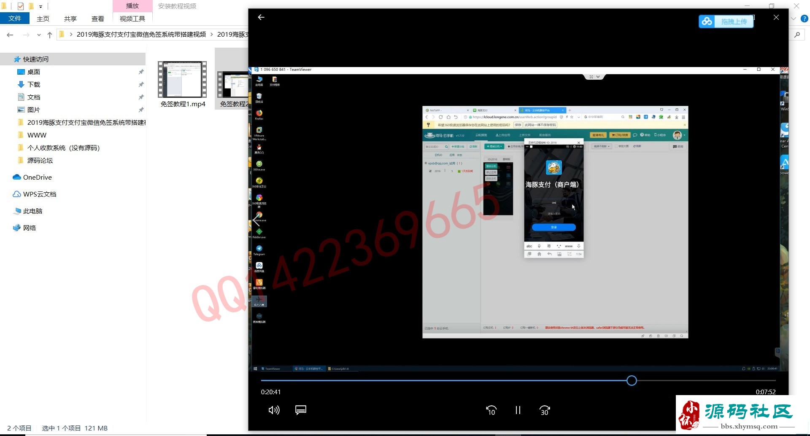Click the video seek slider handle
Screen dimensions: 810x436
pyautogui.click(x=632, y=381)
